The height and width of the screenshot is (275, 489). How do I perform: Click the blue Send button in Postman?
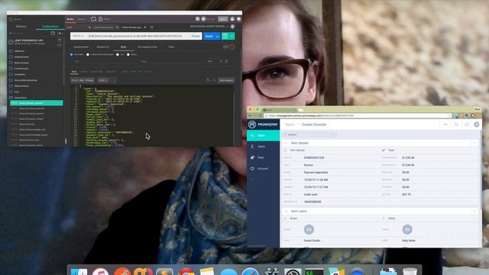(x=209, y=36)
